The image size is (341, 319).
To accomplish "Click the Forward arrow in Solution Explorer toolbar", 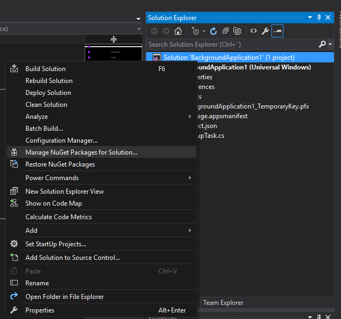I will 166,31.
